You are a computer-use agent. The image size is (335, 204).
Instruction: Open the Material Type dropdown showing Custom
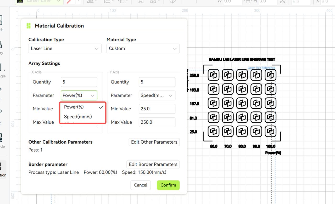coord(143,48)
